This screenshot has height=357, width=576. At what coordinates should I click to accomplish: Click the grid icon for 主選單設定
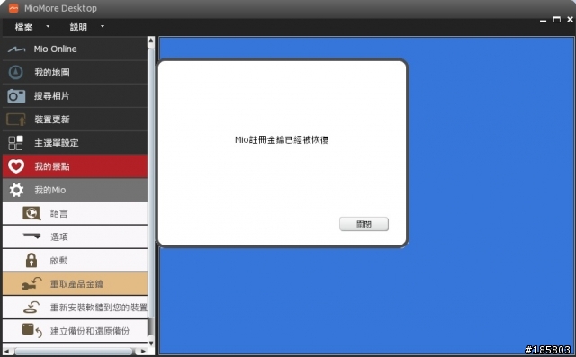(16, 143)
